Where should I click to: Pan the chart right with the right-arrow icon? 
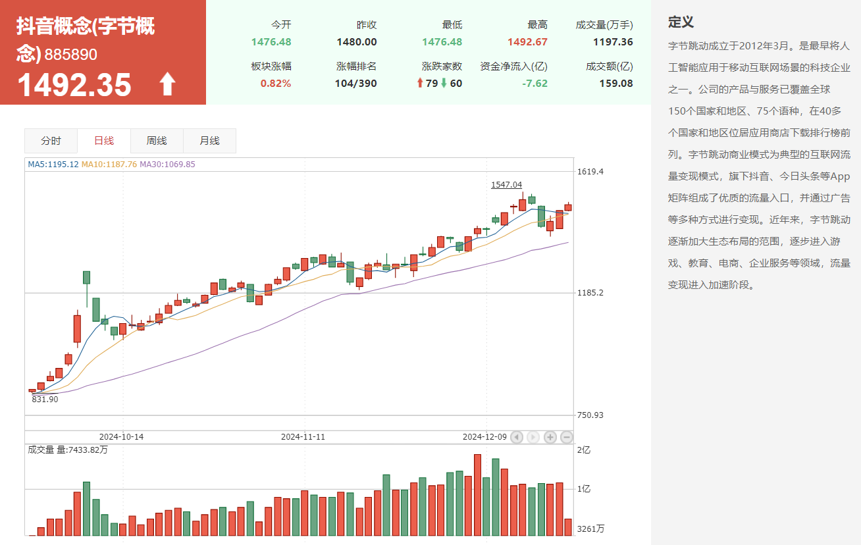point(533,437)
